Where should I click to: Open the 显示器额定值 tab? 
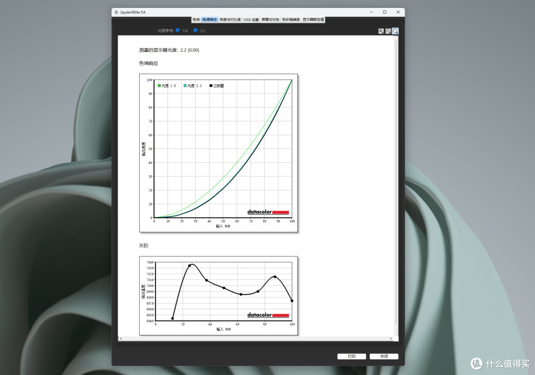pyautogui.click(x=313, y=20)
